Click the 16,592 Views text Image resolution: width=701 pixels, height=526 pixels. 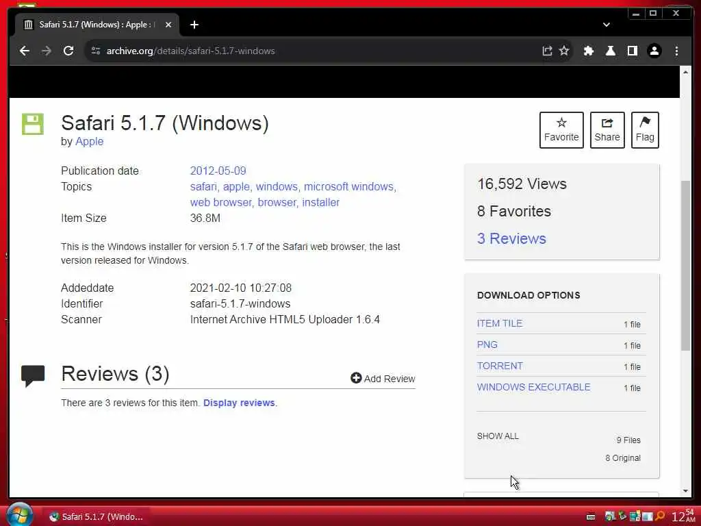click(522, 184)
